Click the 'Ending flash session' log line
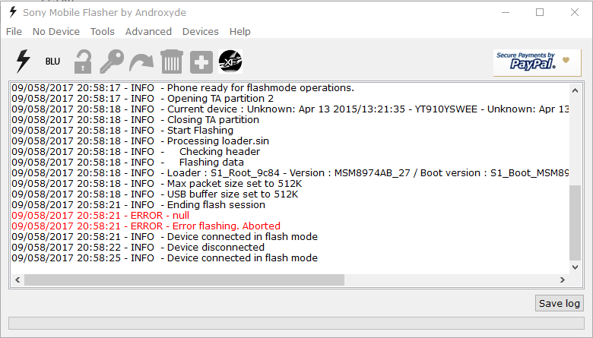Viewport: 593px width, 338px height. 138,204
